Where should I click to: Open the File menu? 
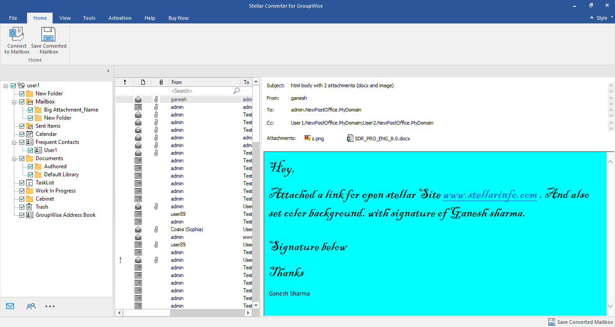13,18
